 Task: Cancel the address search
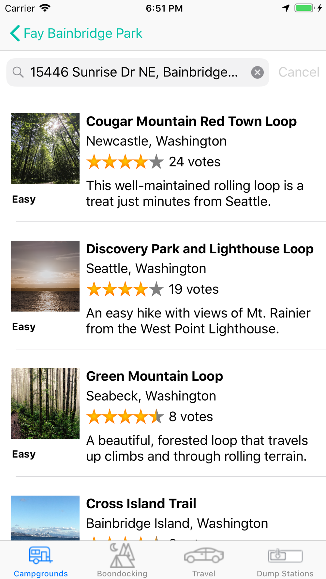pos(299,72)
